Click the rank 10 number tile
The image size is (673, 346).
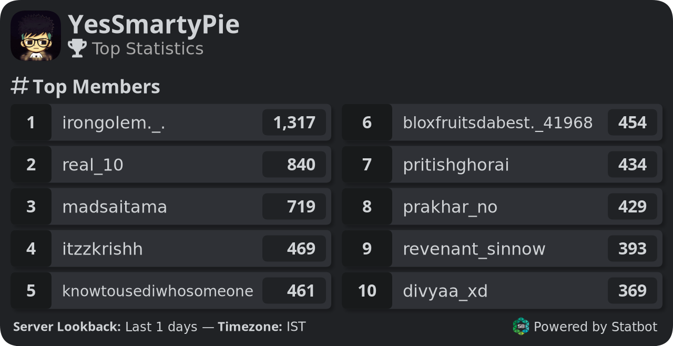[x=367, y=291]
